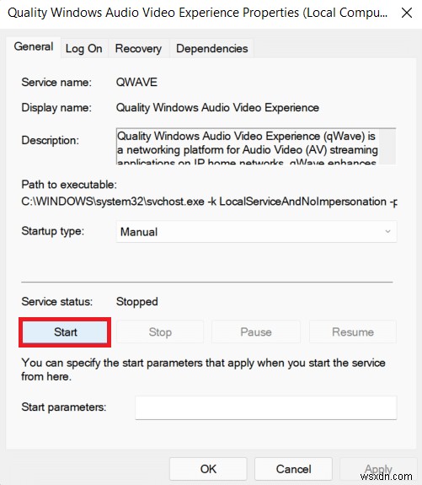Screen dimensions: 422x485
Task: Open the Dependencies tab
Action: pyautogui.click(x=212, y=49)
